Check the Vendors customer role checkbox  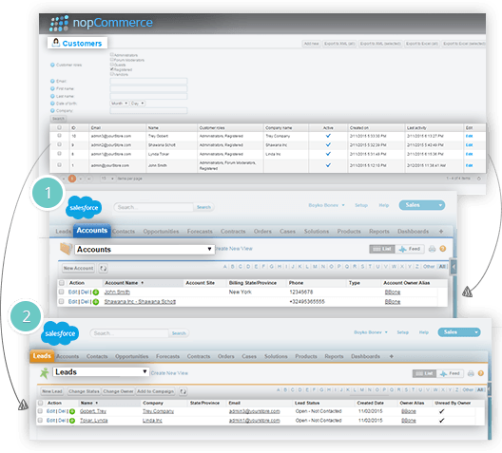(112, 74)
